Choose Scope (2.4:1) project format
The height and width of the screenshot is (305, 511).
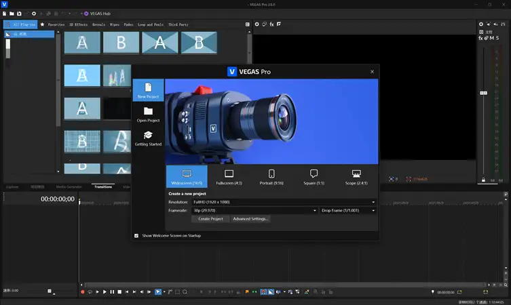(356, 177)
